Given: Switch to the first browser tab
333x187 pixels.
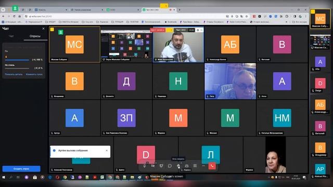Looking at the screenshot, I should (51, 10).
